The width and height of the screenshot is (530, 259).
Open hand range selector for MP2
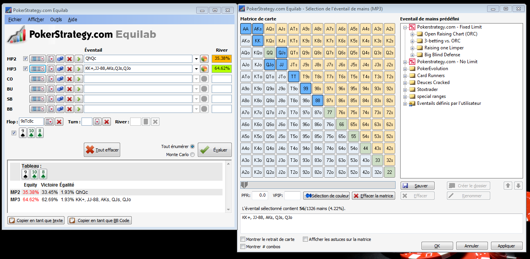[x=37, y=59]
